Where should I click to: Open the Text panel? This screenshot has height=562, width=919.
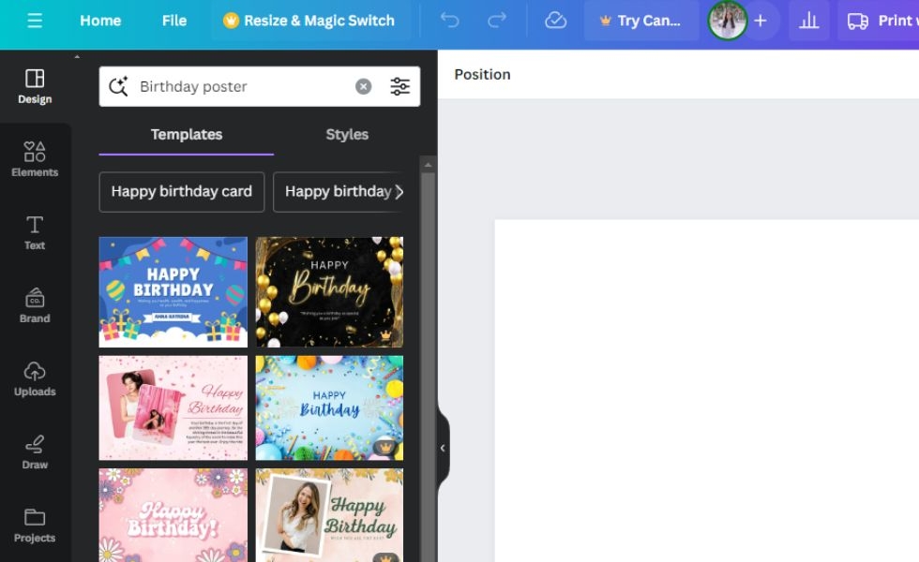[x=35, y=232]
